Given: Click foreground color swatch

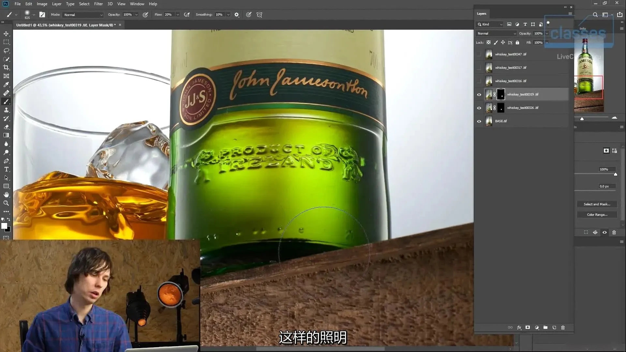Looking at the screenshot, I should [4, 226].
